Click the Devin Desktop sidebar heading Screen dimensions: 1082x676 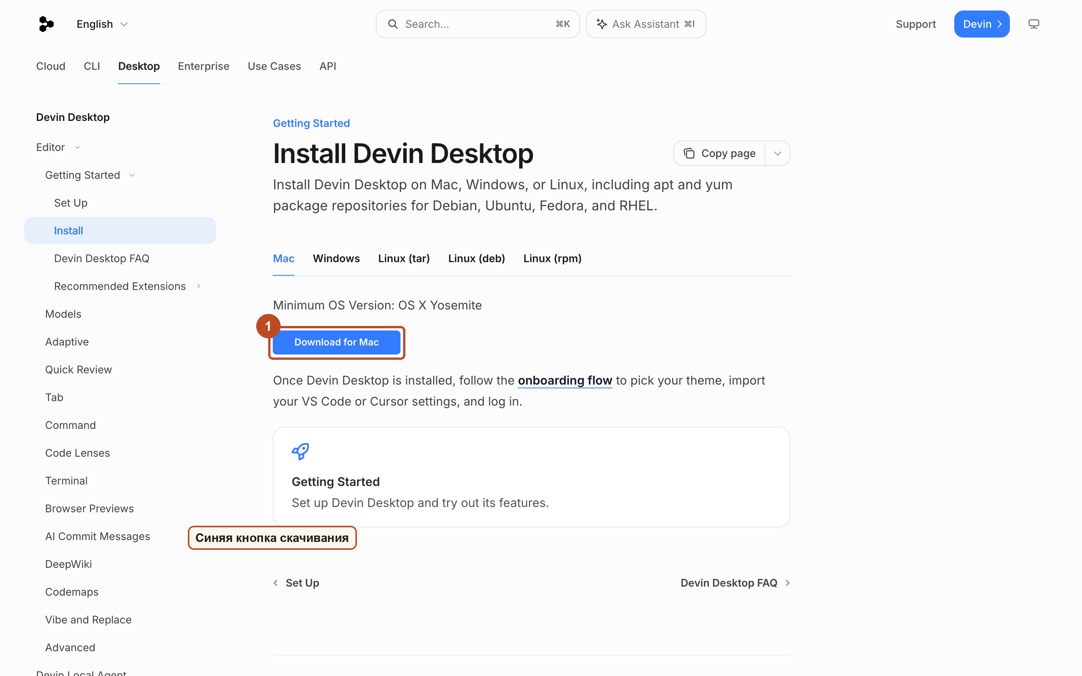click(x=73, y=117)
